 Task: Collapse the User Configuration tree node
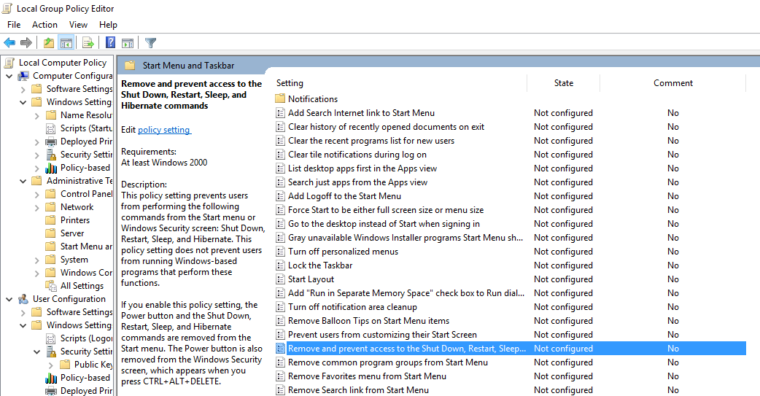tap(9, 300)
